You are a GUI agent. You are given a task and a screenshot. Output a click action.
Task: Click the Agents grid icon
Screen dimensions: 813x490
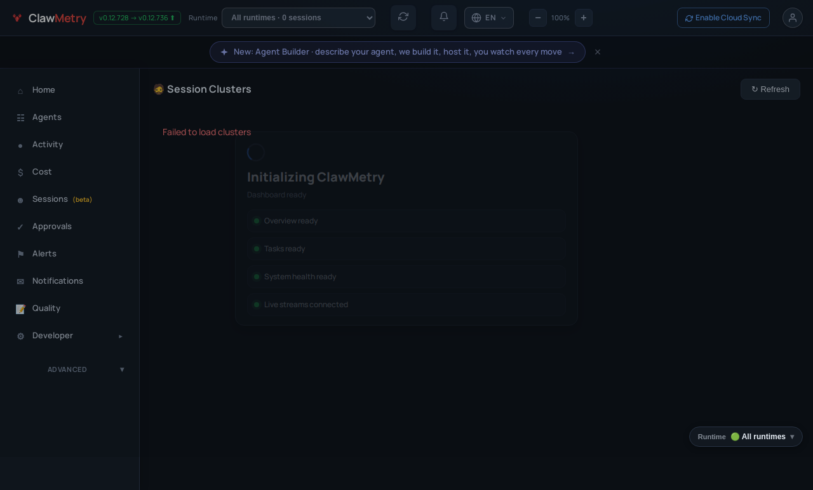click(x=20, y=118)
